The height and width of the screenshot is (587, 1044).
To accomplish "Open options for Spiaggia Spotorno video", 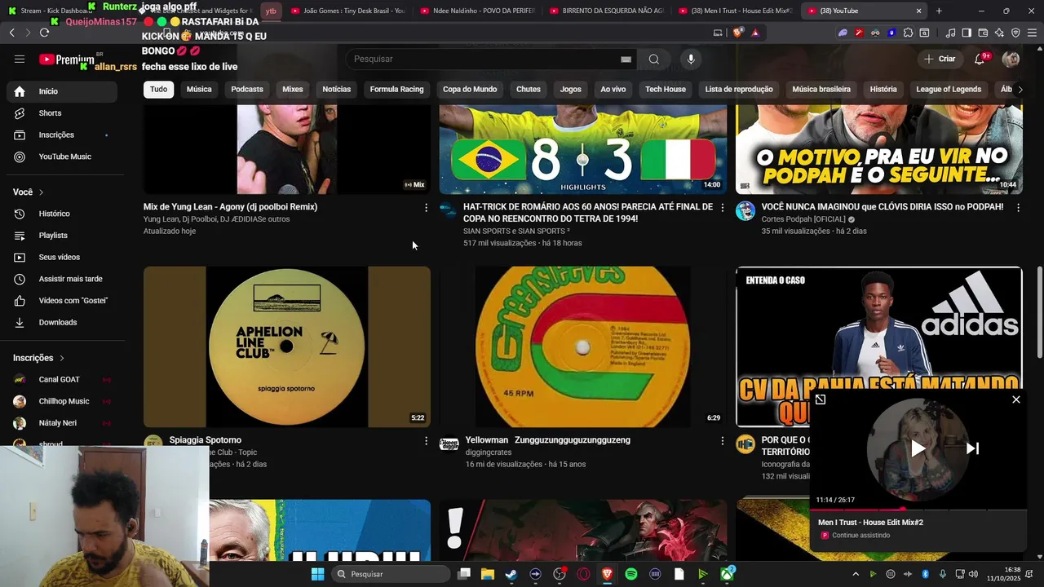I will [x=426, y=441].
